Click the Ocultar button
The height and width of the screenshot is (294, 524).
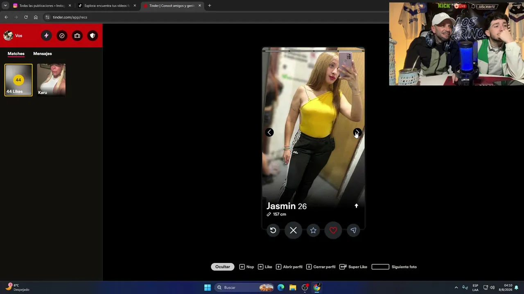[x=223, y=267]
